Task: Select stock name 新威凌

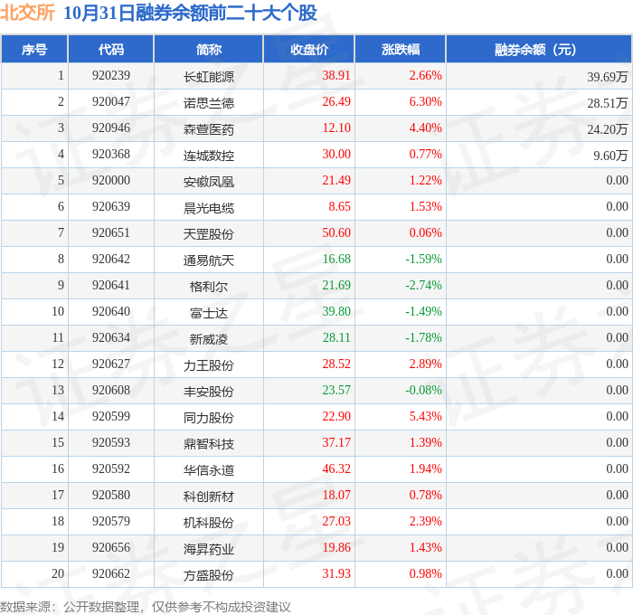Action: coord(209,339)
